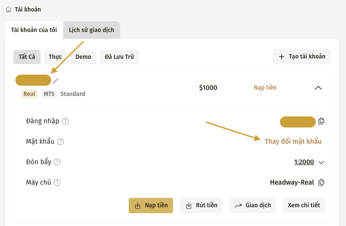Open help tooltip next to Mật khẩu
Image resolution: width=346 pixels, height=226 pixels.
[61, 142]
